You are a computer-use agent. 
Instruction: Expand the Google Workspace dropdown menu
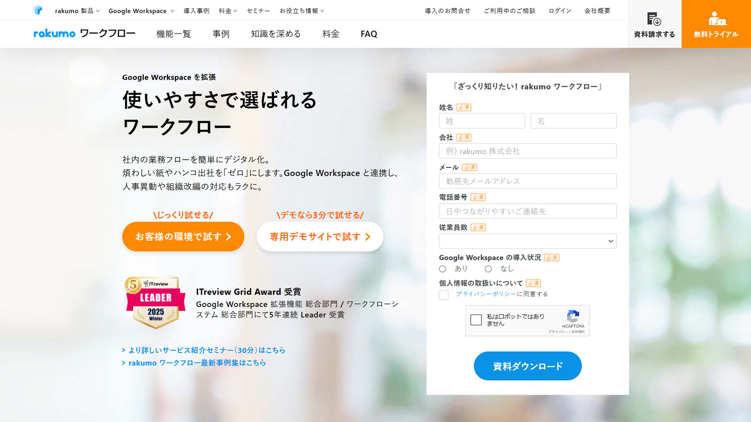[x=141, y=11]
